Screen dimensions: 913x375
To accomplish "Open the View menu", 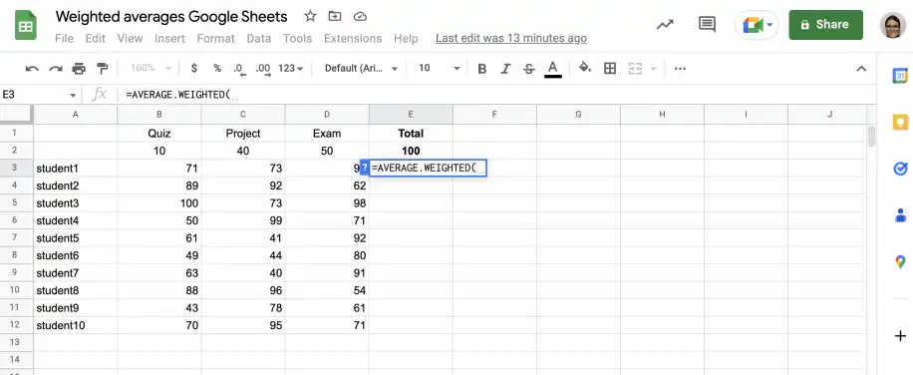I will point(130,39).
